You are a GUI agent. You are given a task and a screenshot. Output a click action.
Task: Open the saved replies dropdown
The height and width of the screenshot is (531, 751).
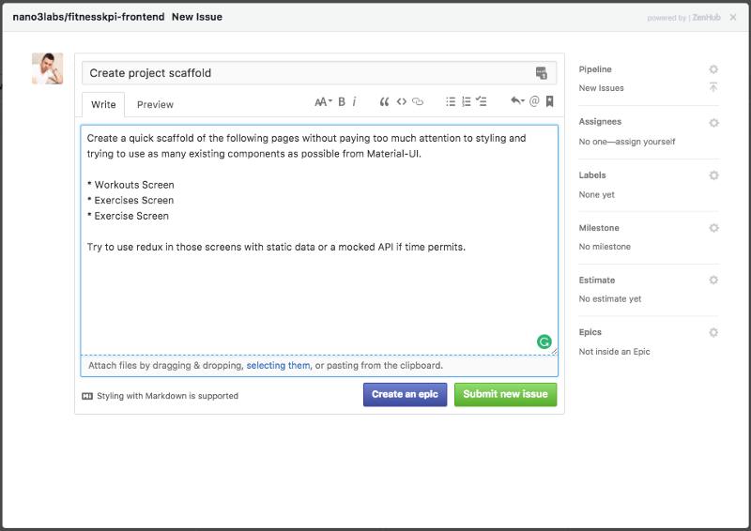(x=516, y=102)
